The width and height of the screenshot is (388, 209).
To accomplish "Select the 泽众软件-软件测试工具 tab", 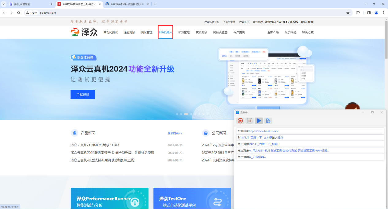I will tap(79, 4).
